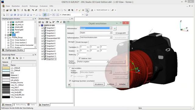Click the Material name input field
The height and width of the screenshot is (110, 195).
coord(24,62)
